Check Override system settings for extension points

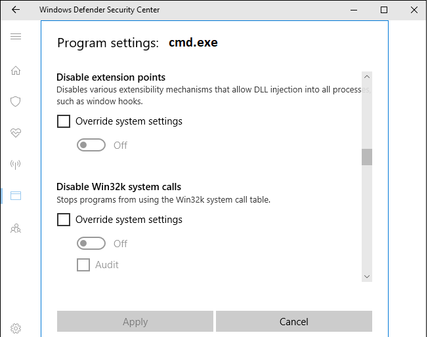tap(64, 121)
